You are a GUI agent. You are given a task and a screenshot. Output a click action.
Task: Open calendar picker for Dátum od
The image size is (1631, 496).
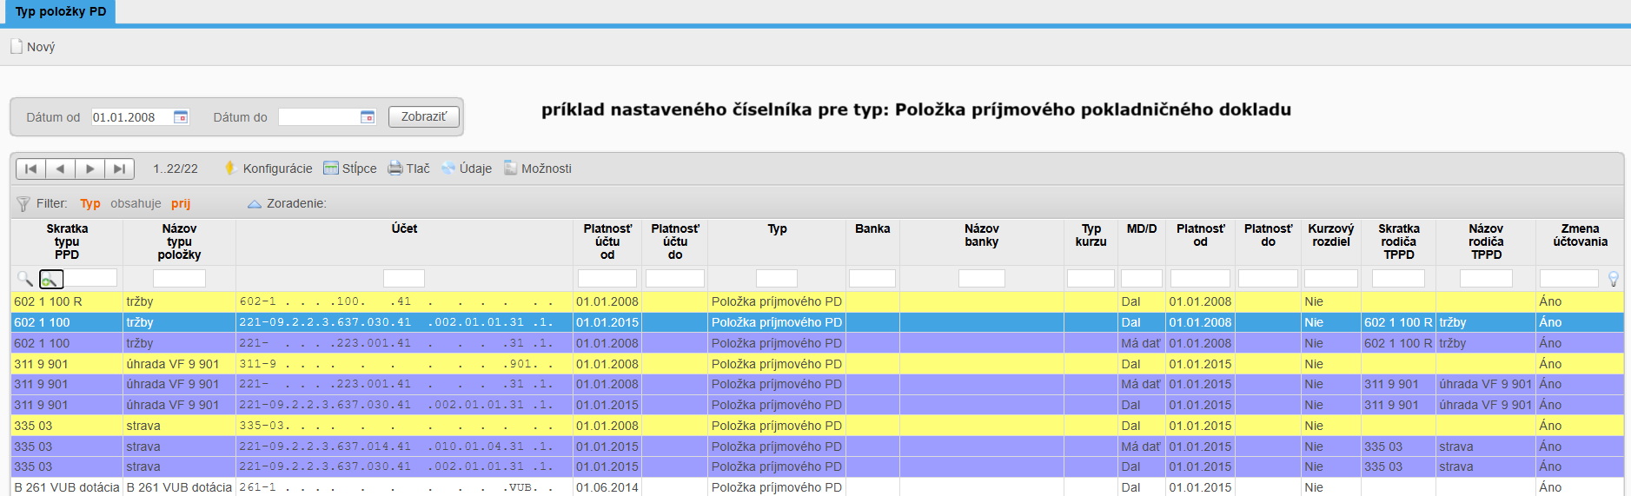[x=181, y=117]
